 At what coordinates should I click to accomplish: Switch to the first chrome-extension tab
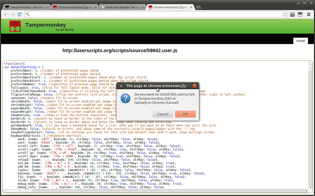point(74,7)
